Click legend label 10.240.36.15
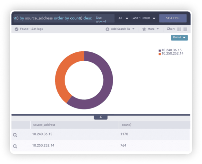Viewport: 202px width, 164px height. pos(171,50)
